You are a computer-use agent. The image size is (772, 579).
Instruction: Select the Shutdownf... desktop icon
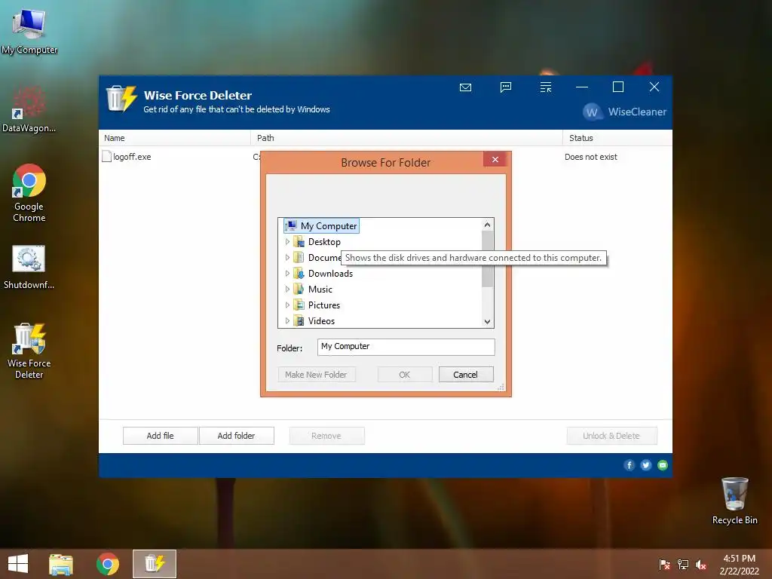(x=29, y=268)
